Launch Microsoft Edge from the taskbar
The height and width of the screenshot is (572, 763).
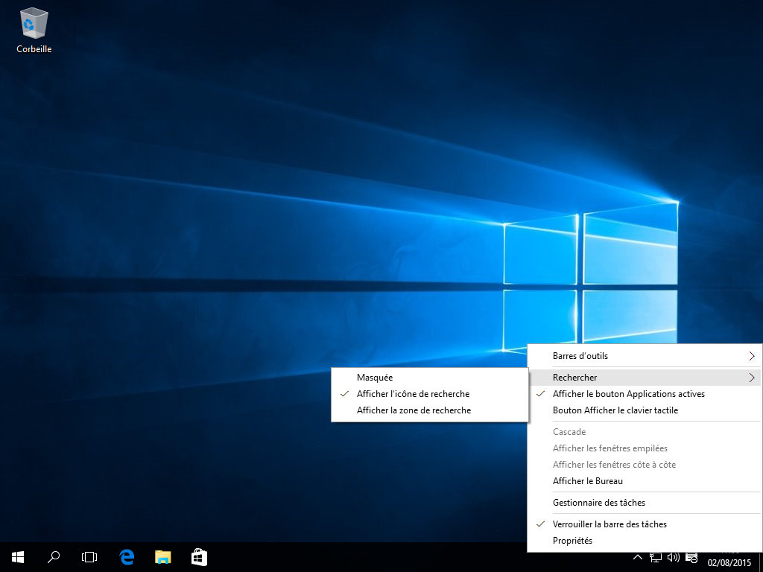click(x=127, y=556)
